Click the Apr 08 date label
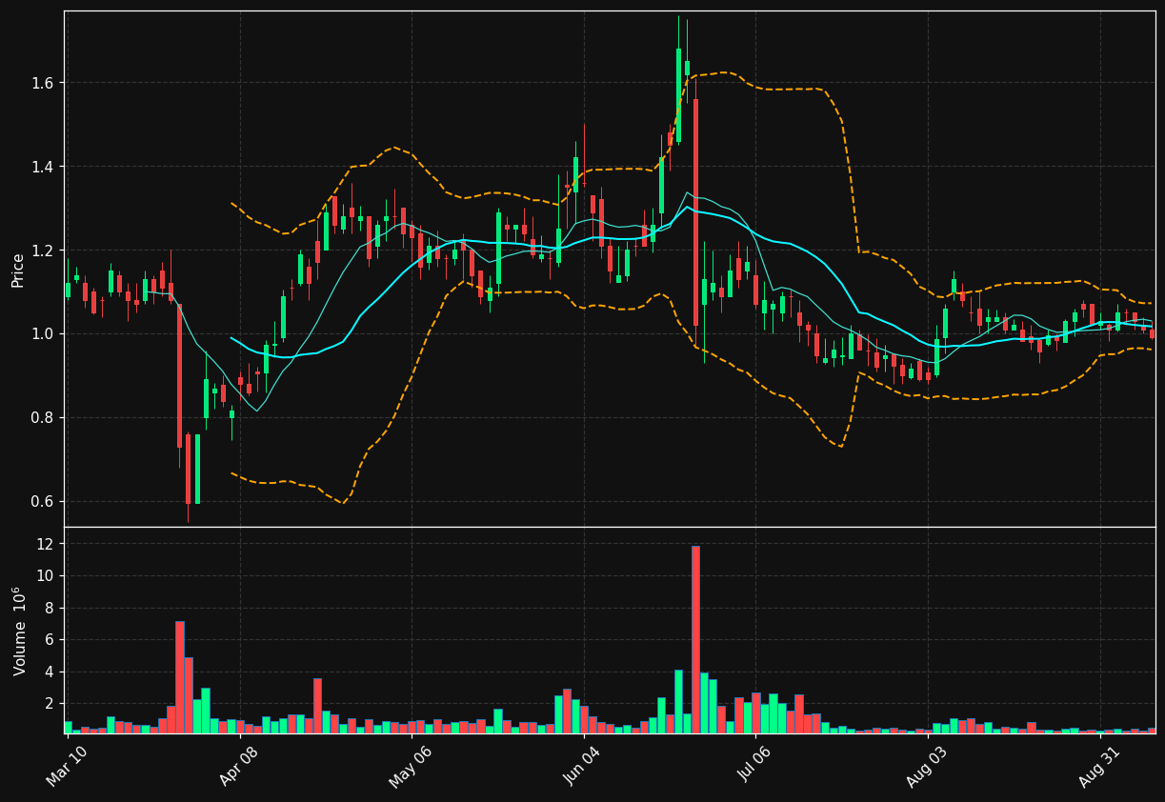 (240, 766)
